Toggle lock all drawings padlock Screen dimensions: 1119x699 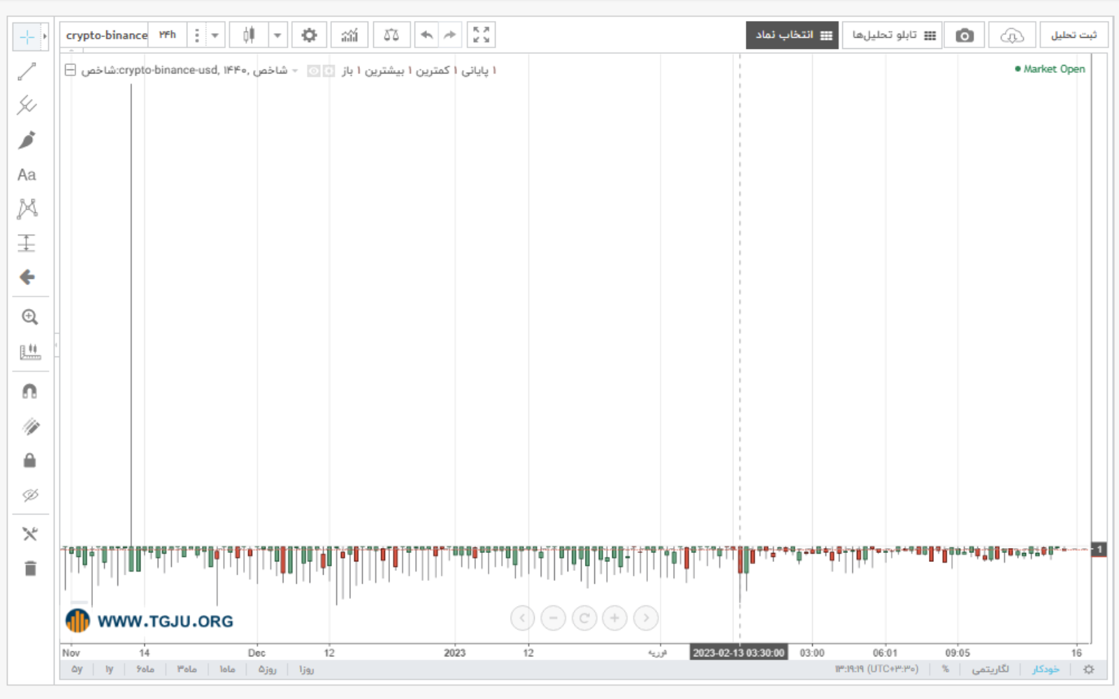(x=29, y=460)
